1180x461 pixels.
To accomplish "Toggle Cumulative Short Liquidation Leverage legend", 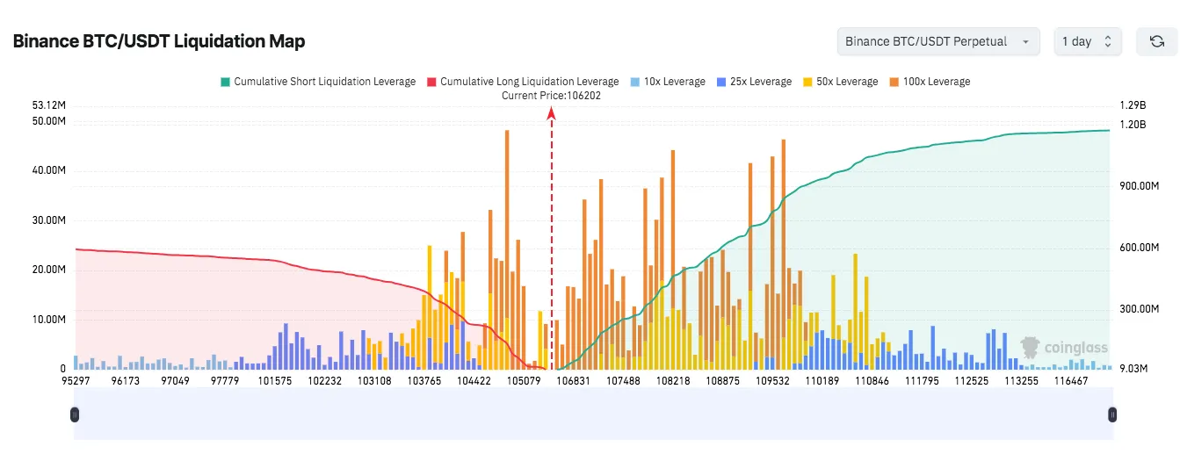I will coord(317,82).
